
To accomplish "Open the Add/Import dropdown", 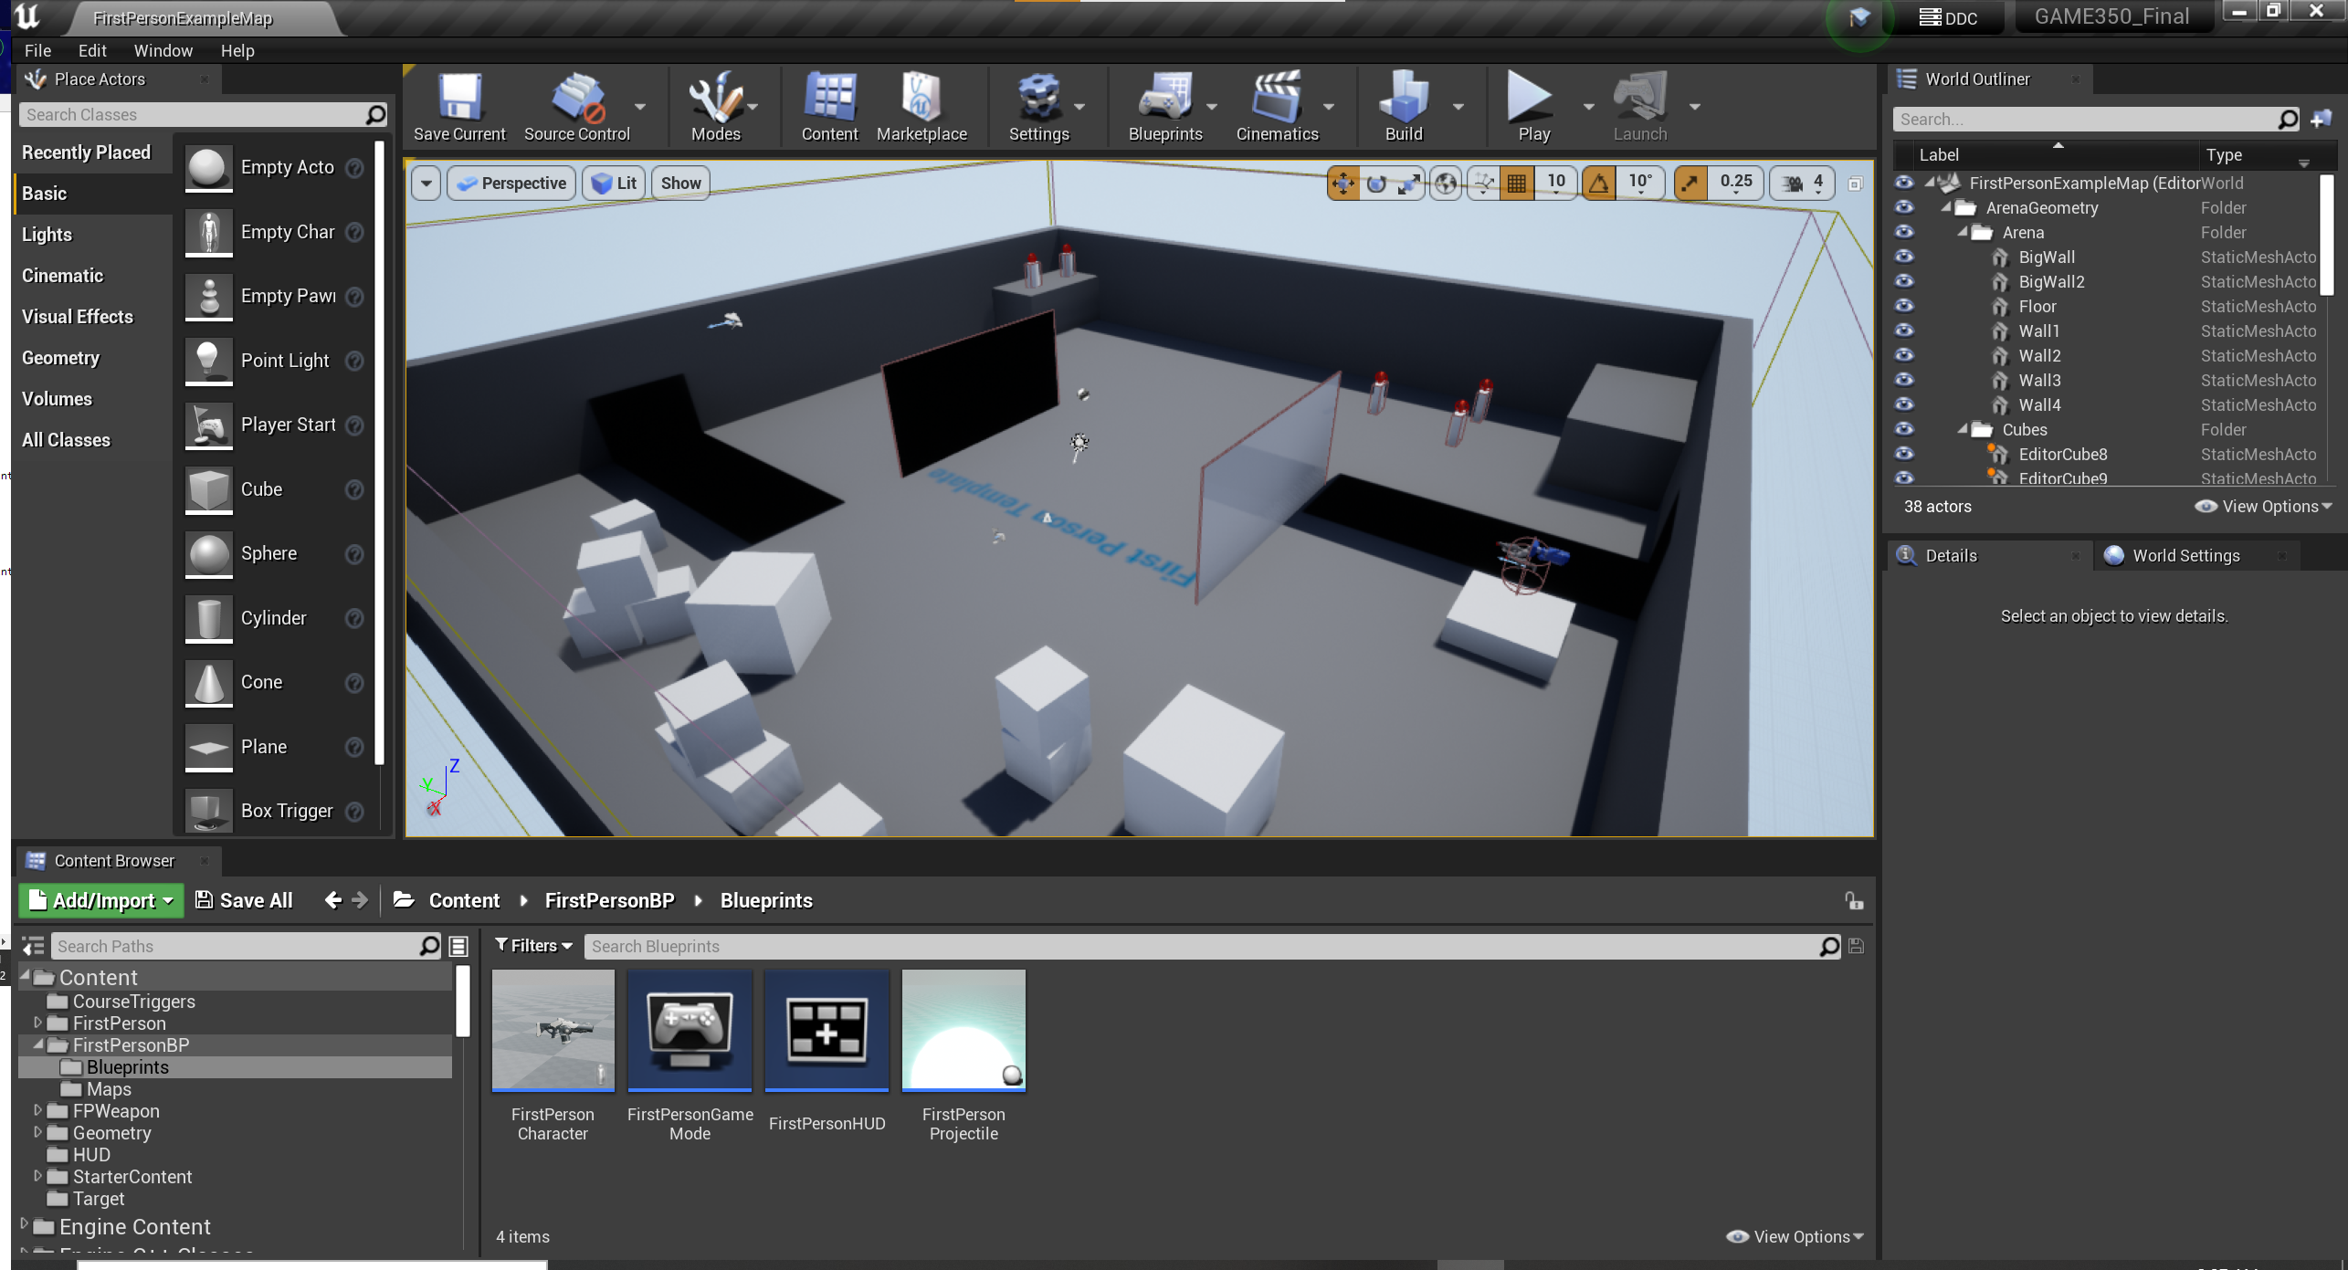I will tap(101, 901).
